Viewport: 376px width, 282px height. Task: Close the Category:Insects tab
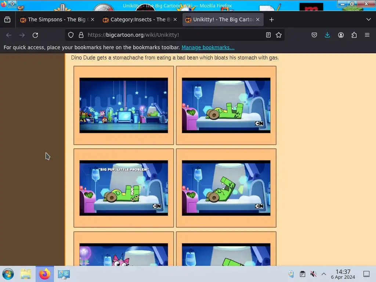[x=175, y=20]
